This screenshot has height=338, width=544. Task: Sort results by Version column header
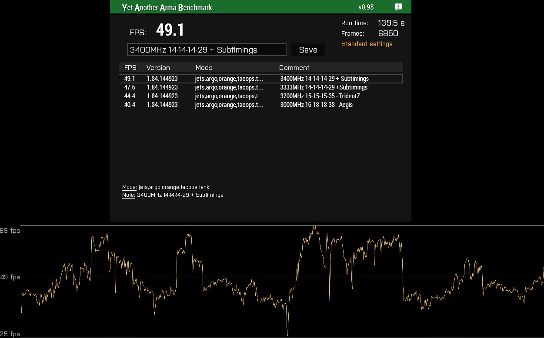point(158,68)
